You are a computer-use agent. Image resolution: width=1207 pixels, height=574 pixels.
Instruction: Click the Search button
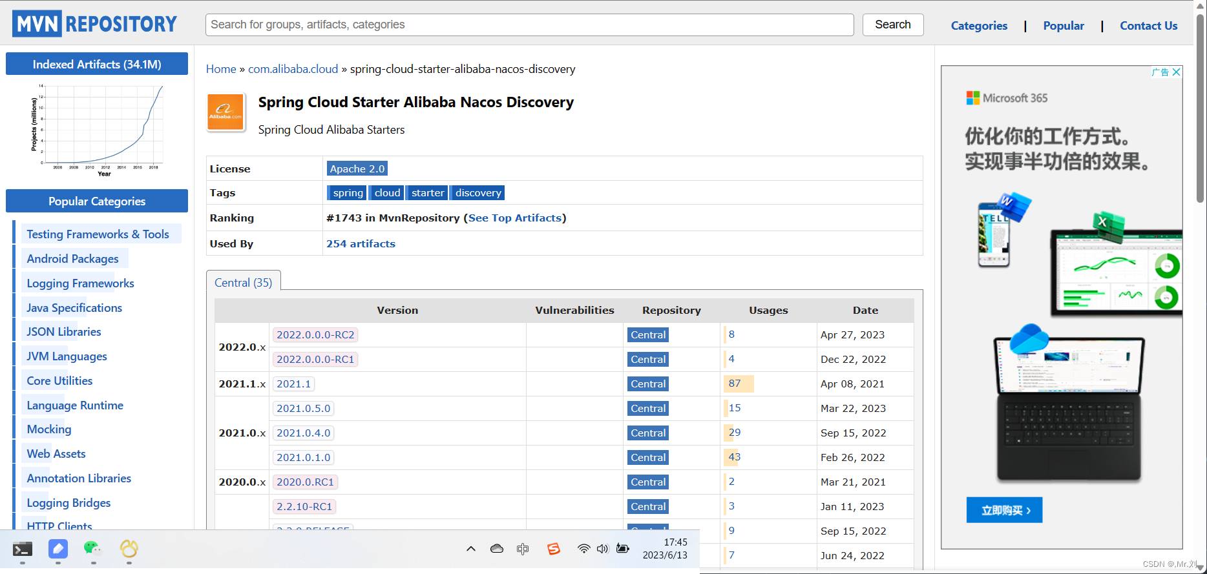pos(893,25)
